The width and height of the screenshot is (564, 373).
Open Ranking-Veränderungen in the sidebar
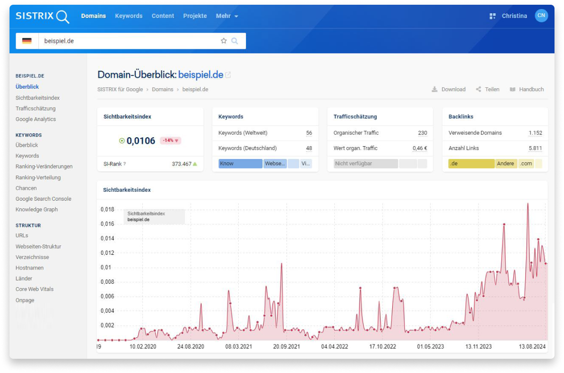(x=44, y=167)
